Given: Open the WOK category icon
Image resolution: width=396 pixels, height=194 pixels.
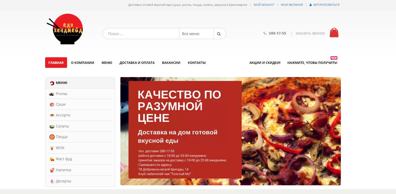Looking at the screenshot, I should click(52, 148).
